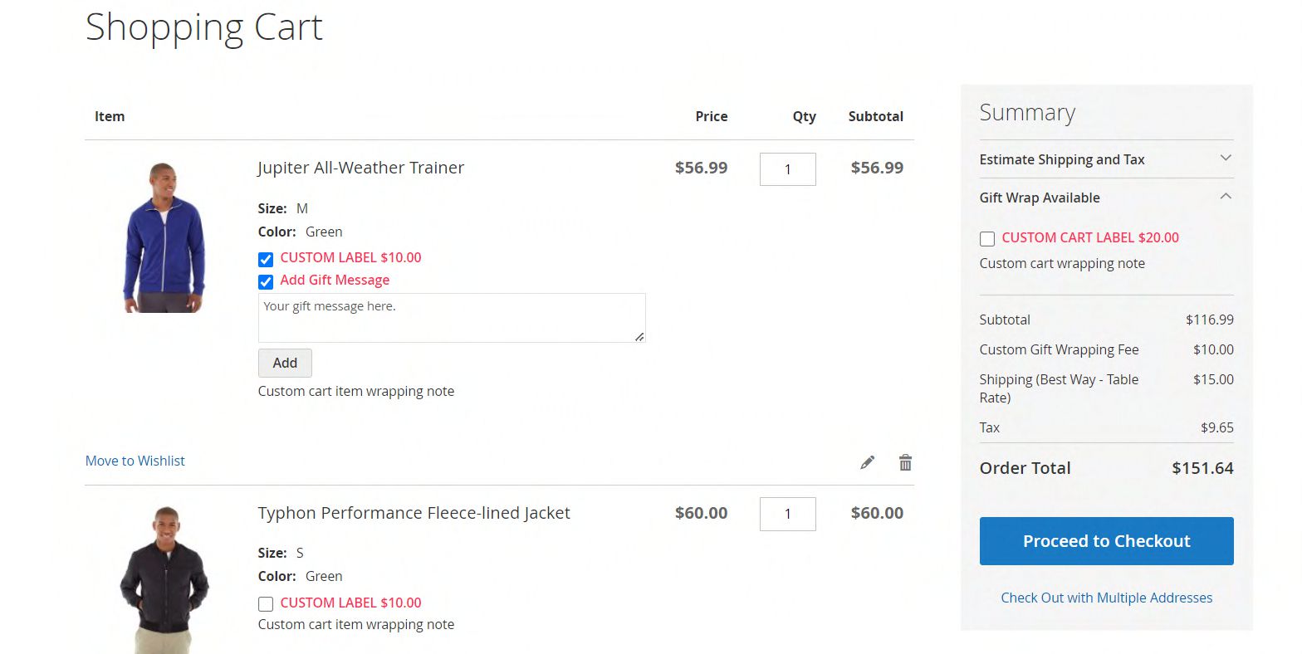1302x654 pixels.
Task: Click quantity field for Jupiter All-Weather Trainer
Action: (x=787, y=169)
